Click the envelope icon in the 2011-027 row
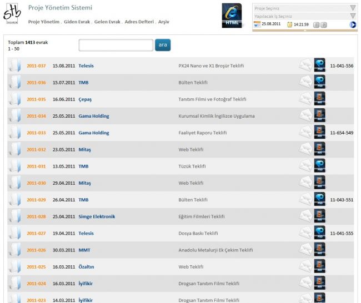This screenshot has width=361, height=303. click(x=305, y=233)
